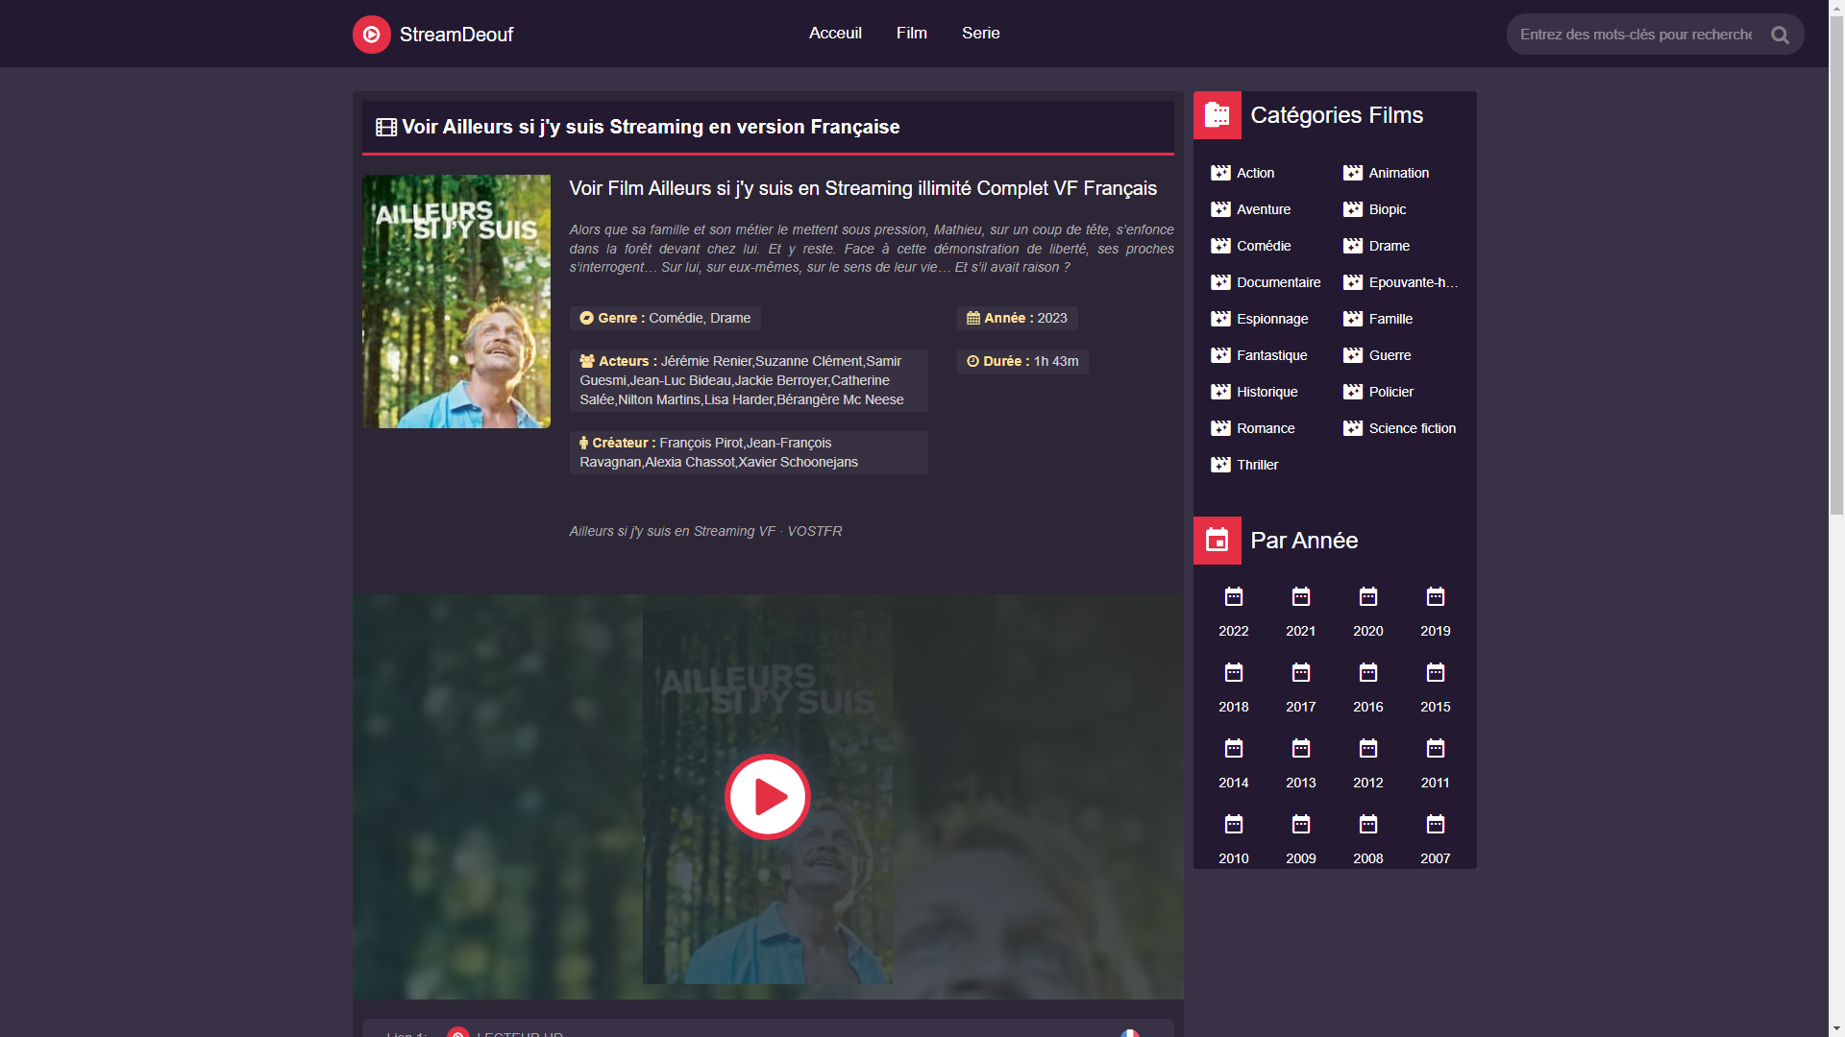This screenshot has width=1845, height=1037.
Task: Browse films from year 2007
Action: 1436,858
